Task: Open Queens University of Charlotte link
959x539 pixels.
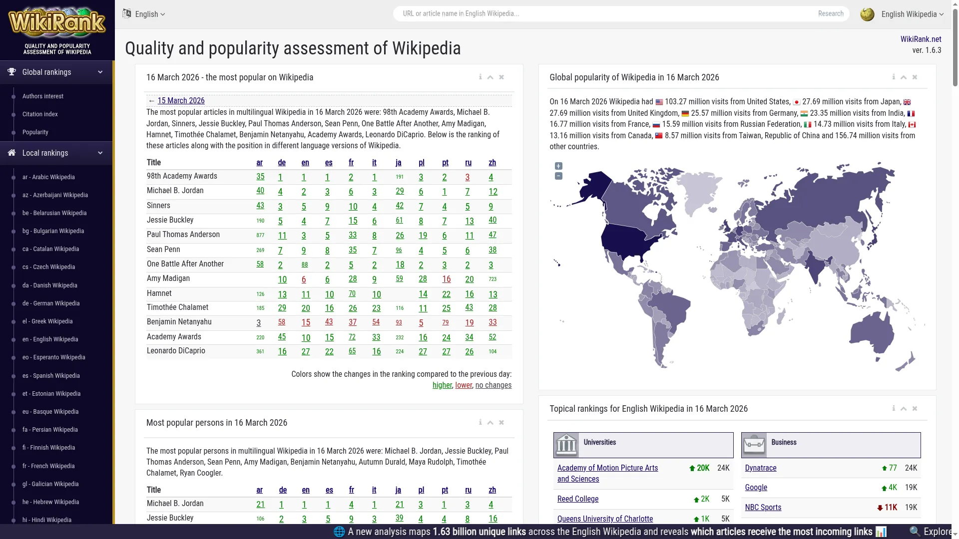Action: [605, 519]
